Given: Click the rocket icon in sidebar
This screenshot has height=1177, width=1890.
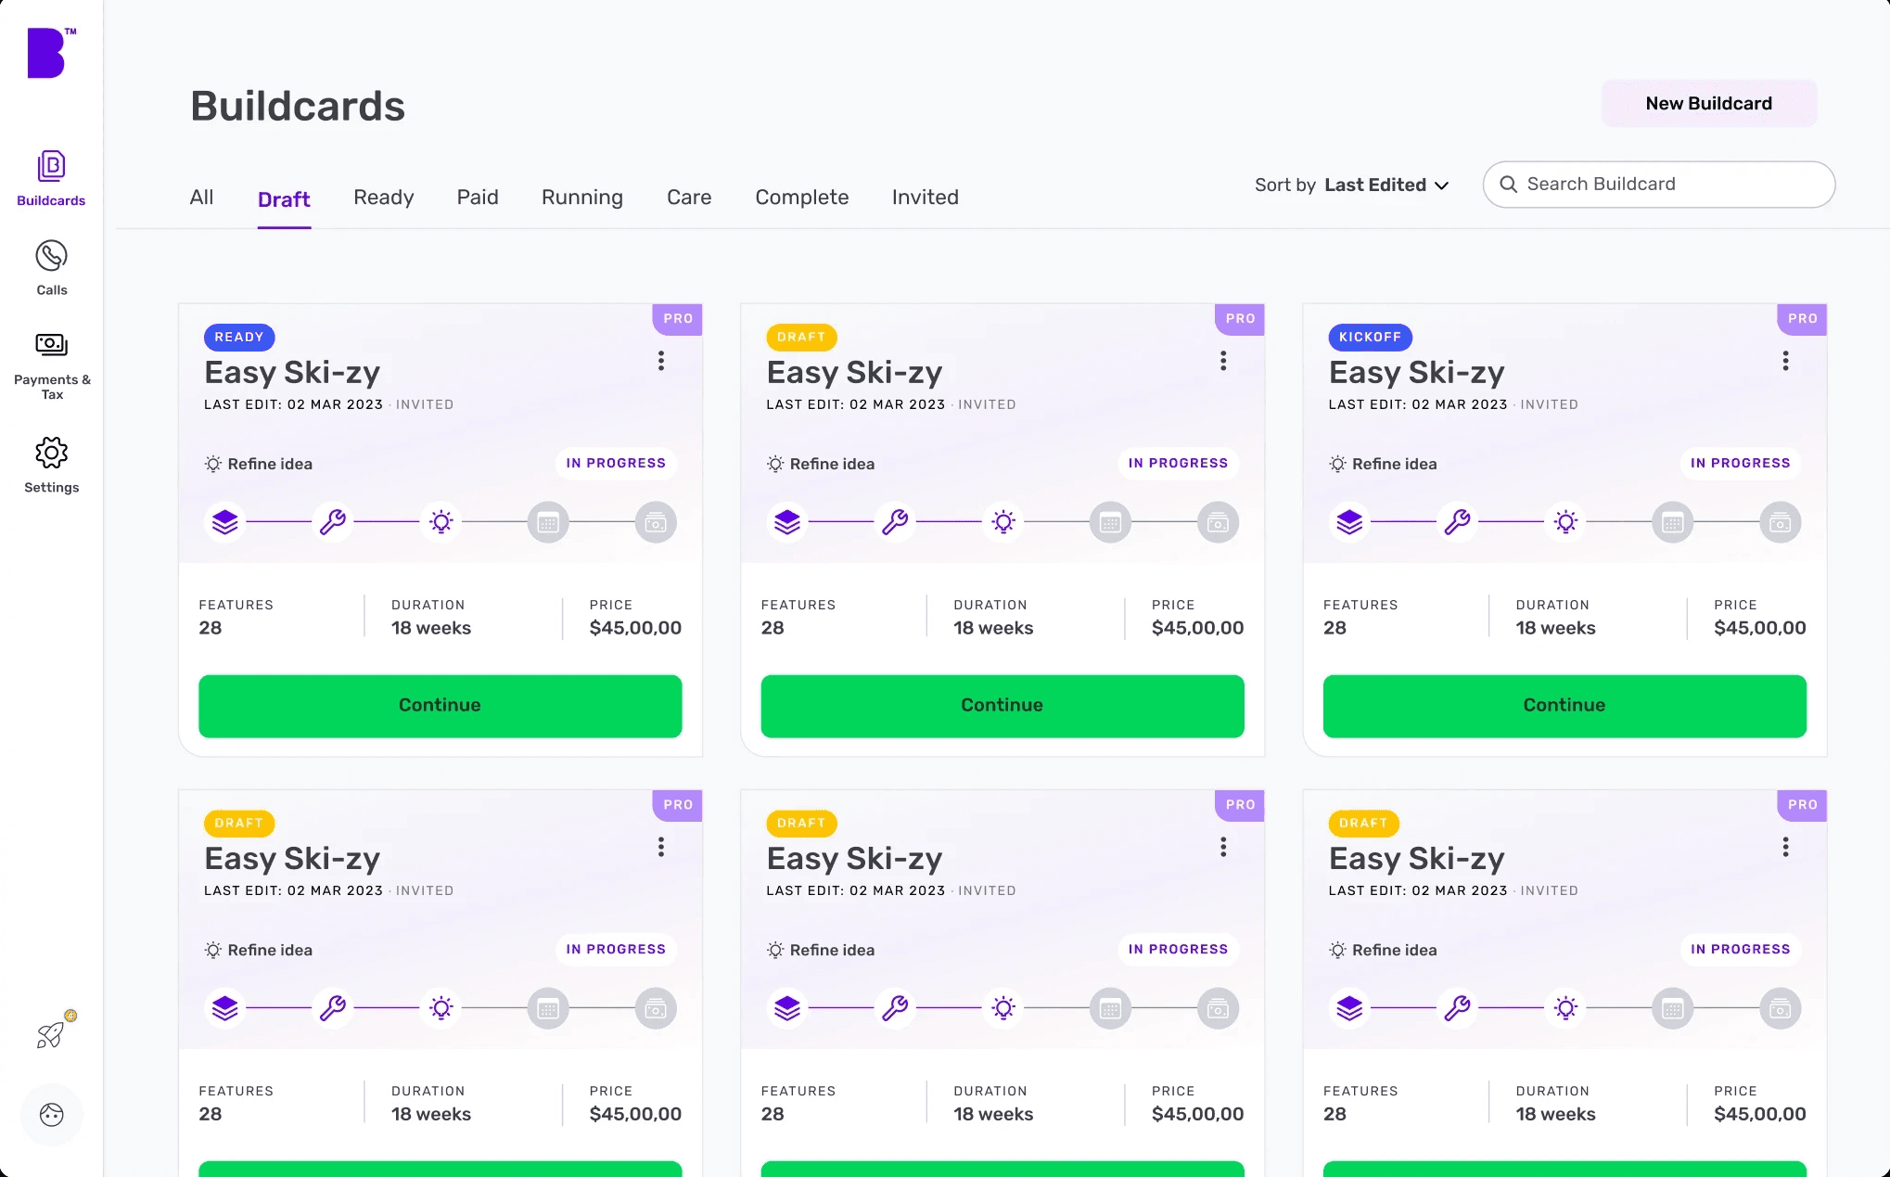Looking at the screenshot, I should coord(51,1034).
